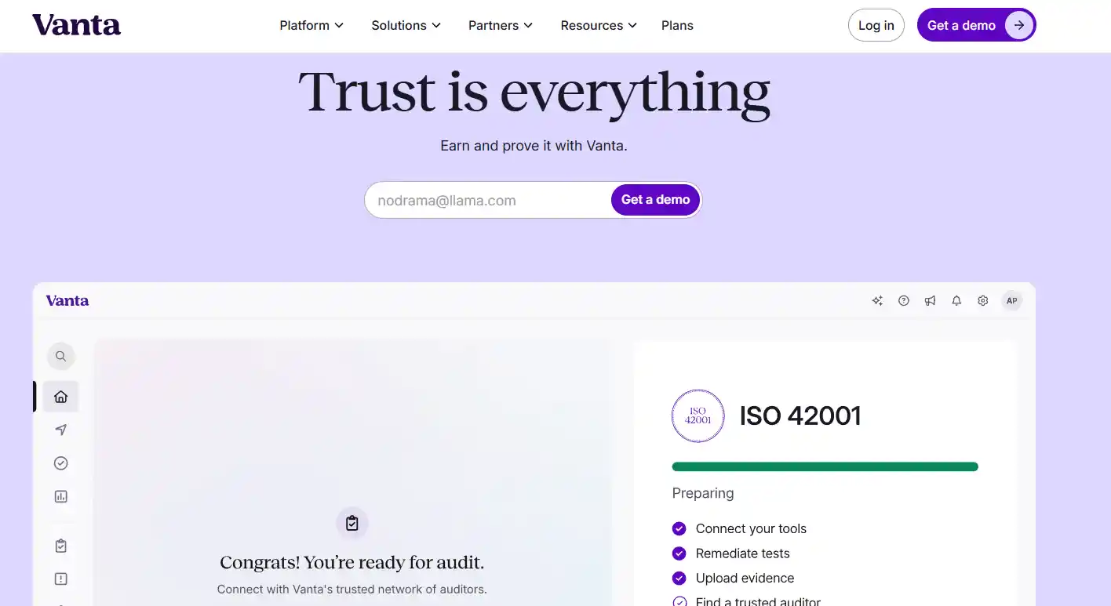Image resolution: width=1111 pixels, height=606 pixels.
Task: Click the Vanta logo in the header
Action: pyautogui.click(x=76, y=25)
